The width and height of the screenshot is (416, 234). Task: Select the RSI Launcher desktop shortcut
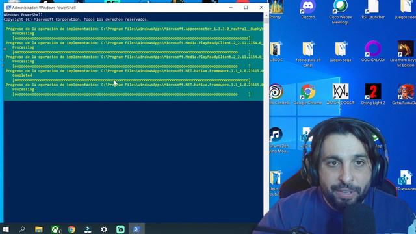(373, 9)
